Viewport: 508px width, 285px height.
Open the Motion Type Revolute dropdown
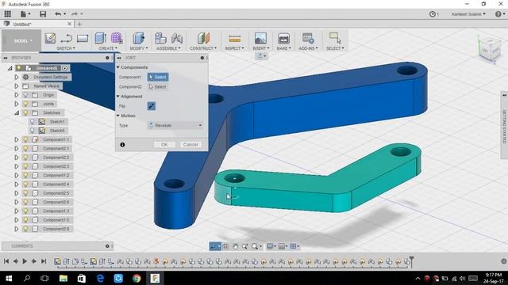(175, 125)
